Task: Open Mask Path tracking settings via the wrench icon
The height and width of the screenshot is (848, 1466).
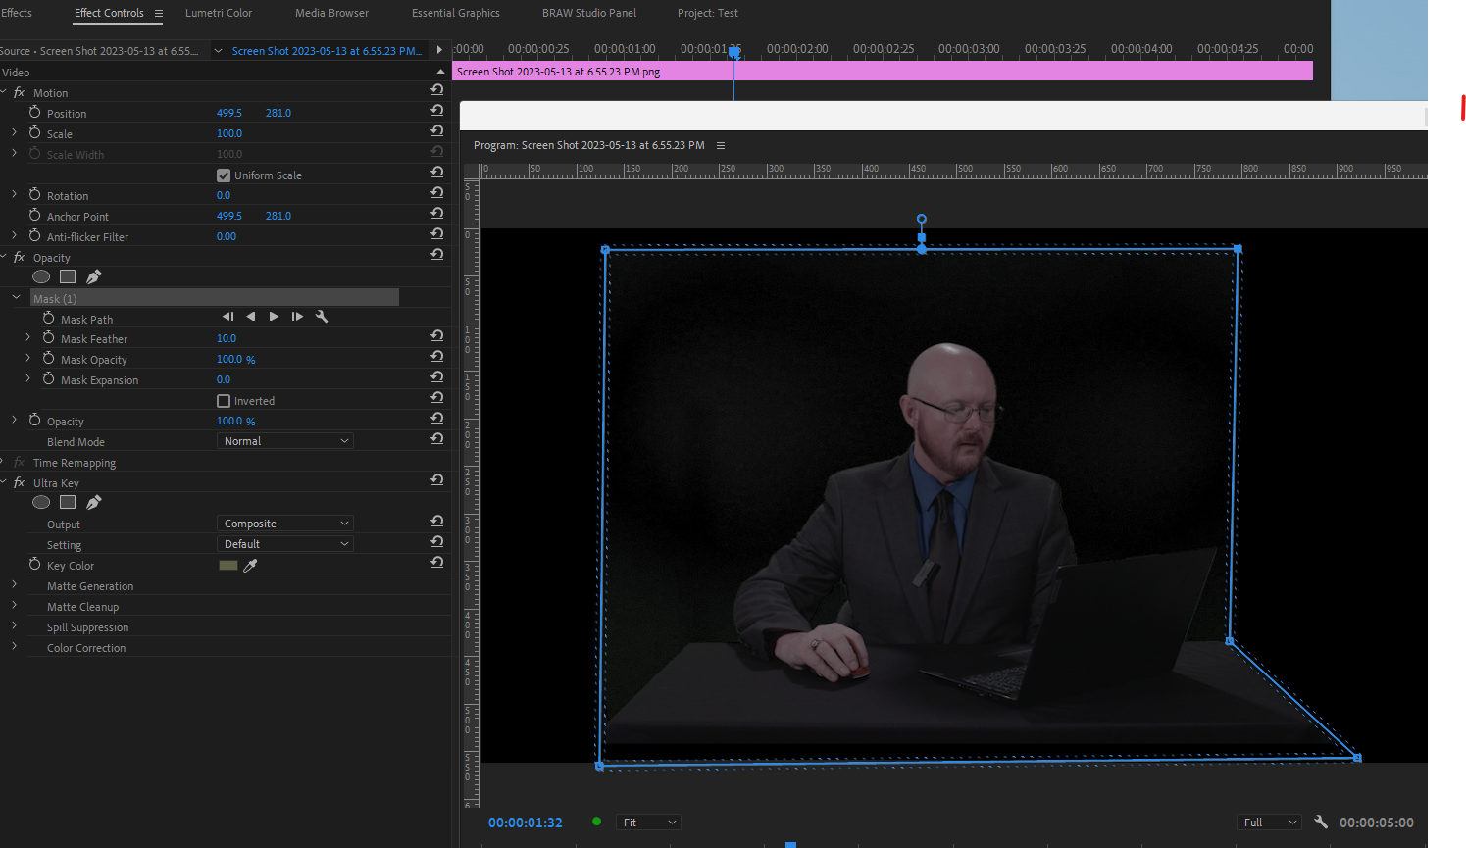Action: click(322, 316)
